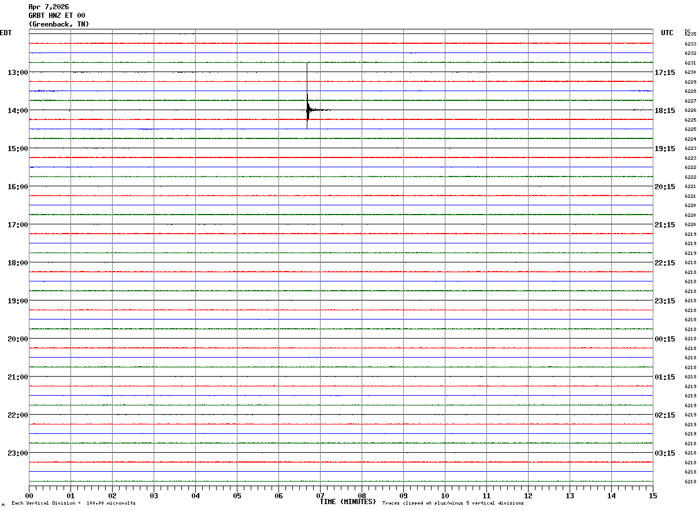Click minute tick 00 on bottom axis
The height and width of the screenshot is (511, 699).
[x=29, y=495]
